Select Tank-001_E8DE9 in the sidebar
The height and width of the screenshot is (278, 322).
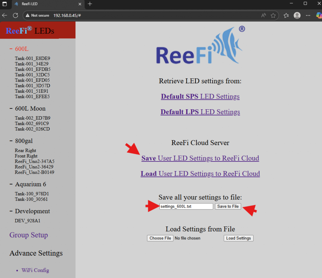pyautogui.click(x=32, y=58)
